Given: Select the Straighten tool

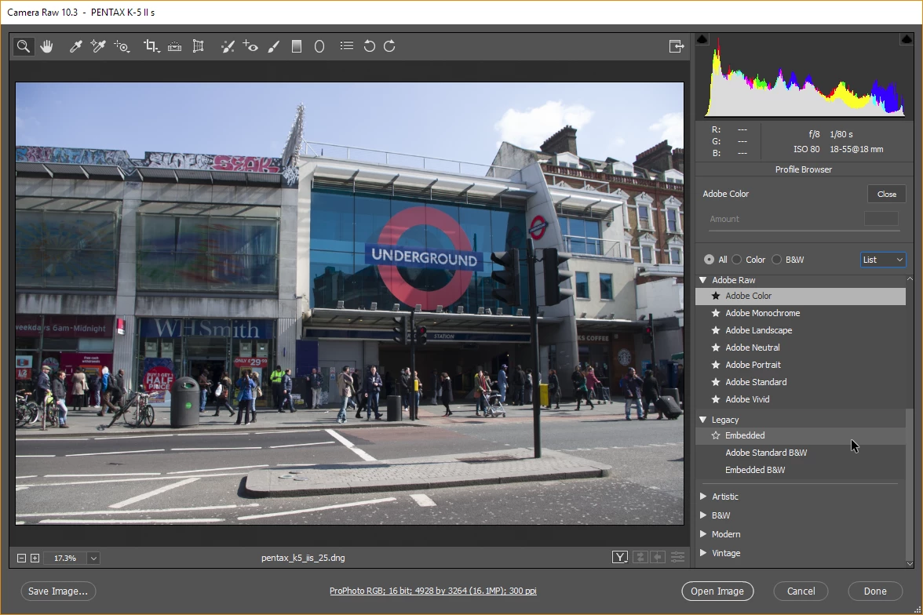Looking at the screenshot, I should click(x=175, y=46).
